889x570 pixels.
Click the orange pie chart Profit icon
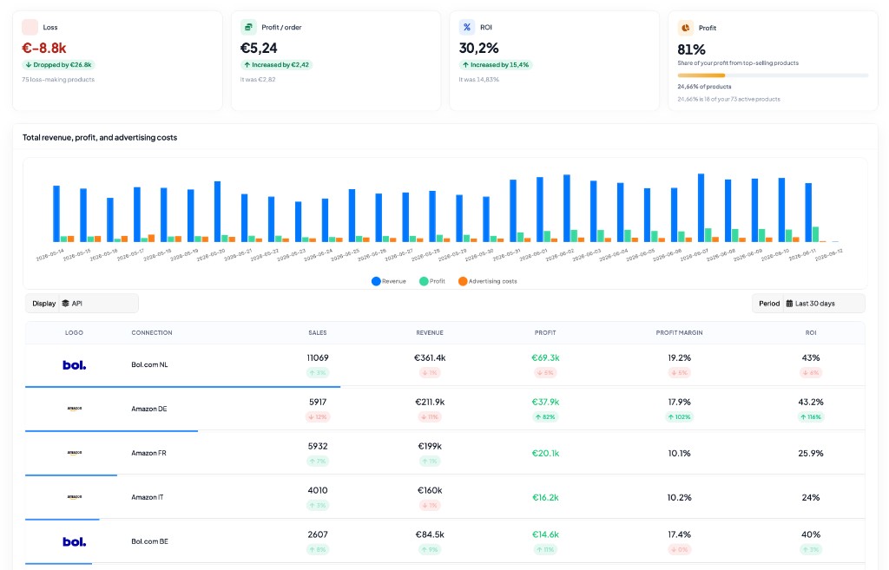point(686,27)
